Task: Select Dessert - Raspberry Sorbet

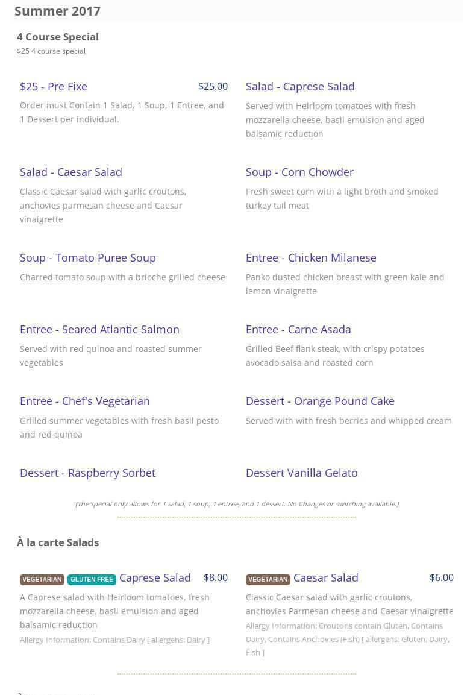Action: 87,473
